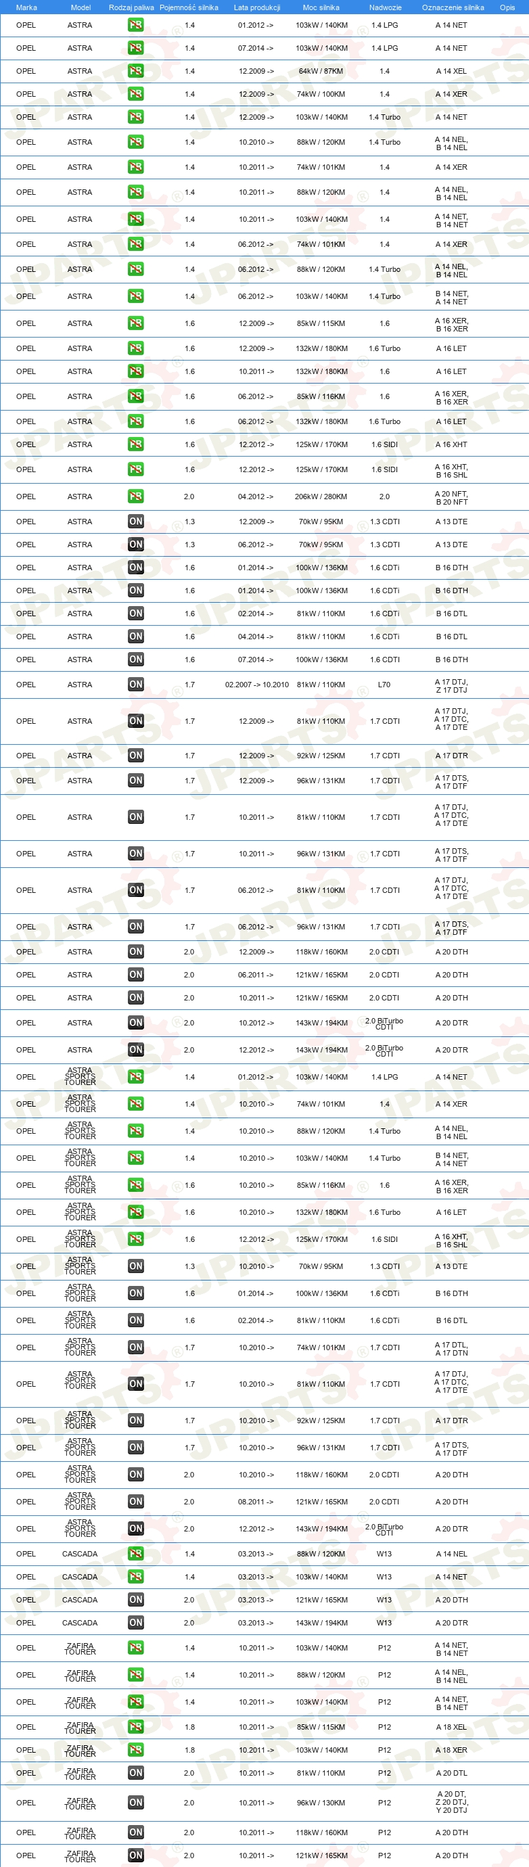
Task: Click the Opis column header
Action: [507, 7]
